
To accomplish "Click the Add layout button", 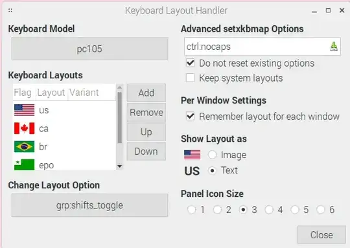I will pyautogui.click(x=146, y=93).
